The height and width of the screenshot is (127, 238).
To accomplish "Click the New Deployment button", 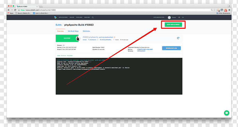I will [x=173, y=24].
